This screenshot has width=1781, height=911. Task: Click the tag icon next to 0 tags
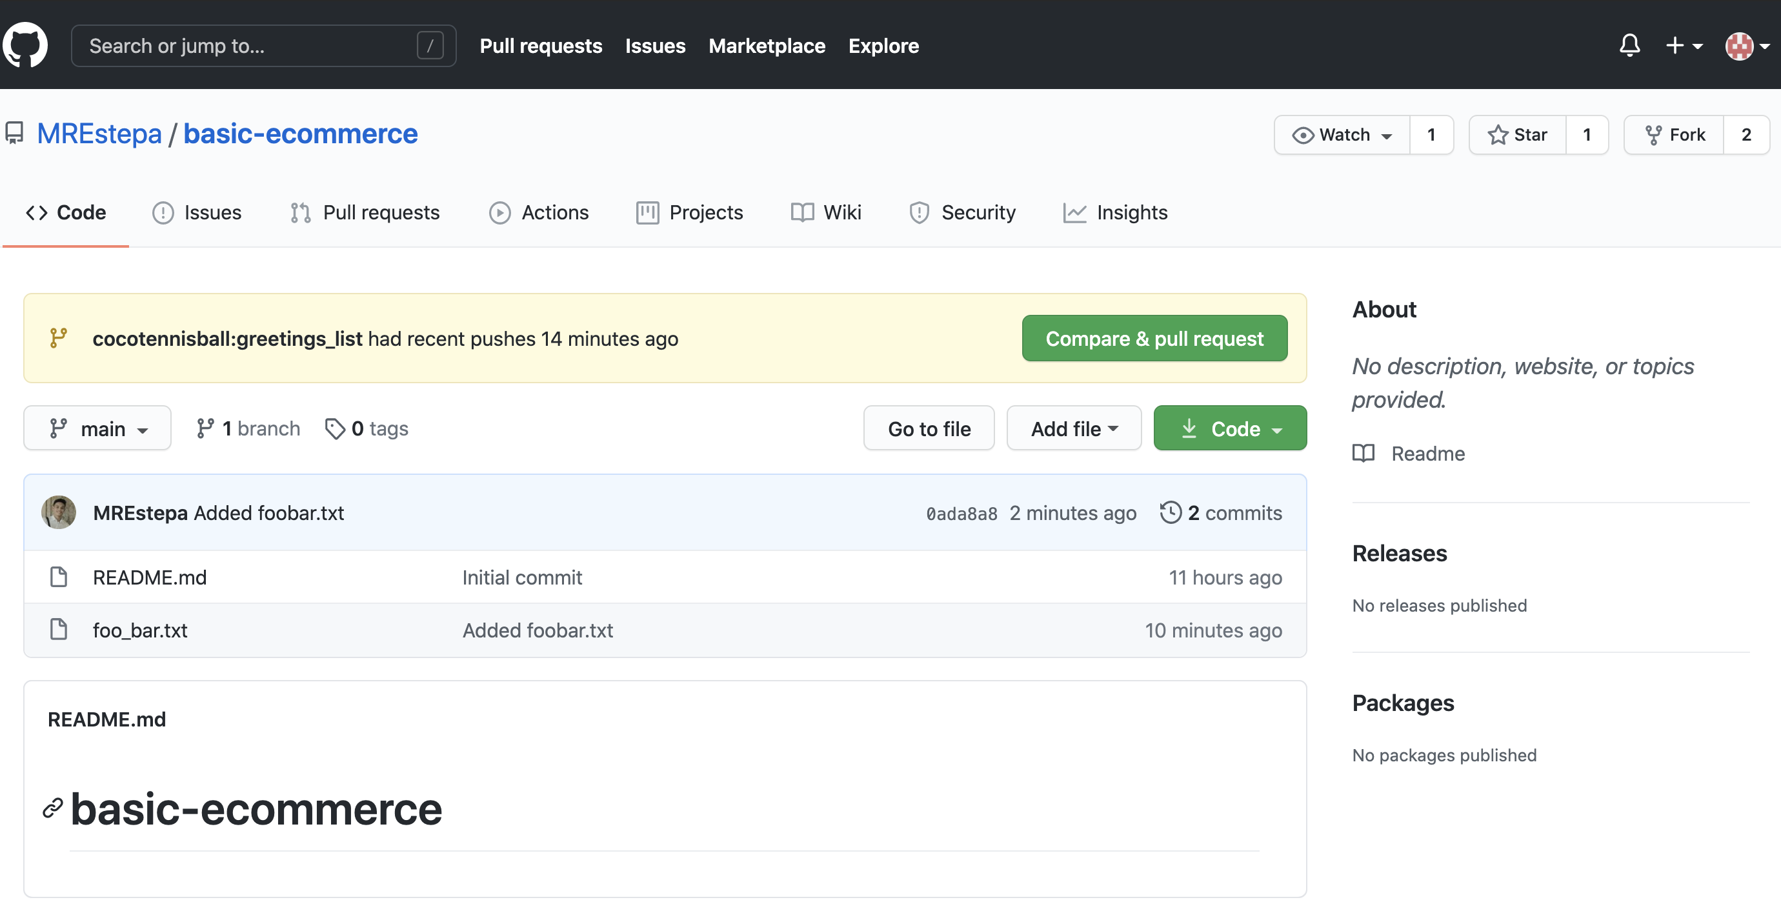(335, 428)
